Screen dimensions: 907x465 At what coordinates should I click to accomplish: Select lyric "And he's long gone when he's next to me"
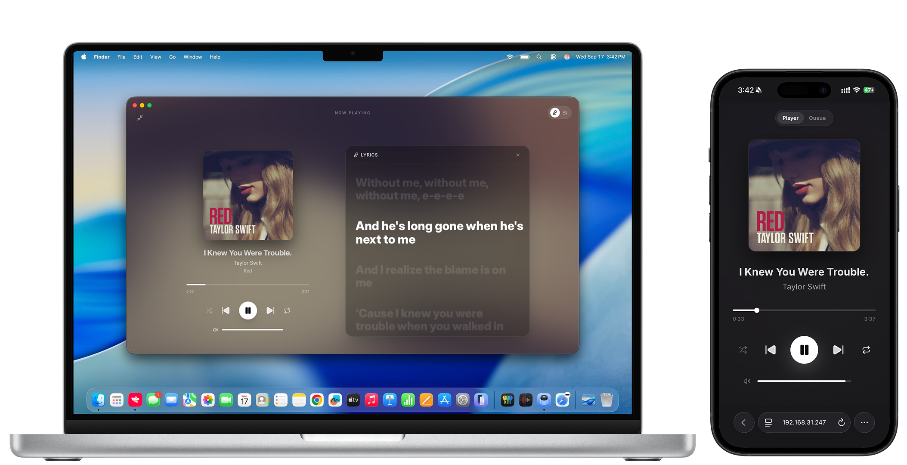440,232
